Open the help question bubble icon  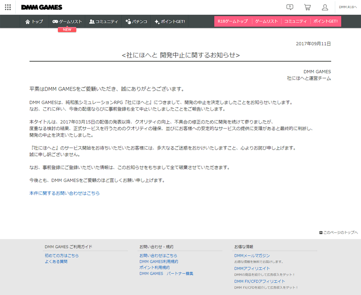[x=290, y=7]
